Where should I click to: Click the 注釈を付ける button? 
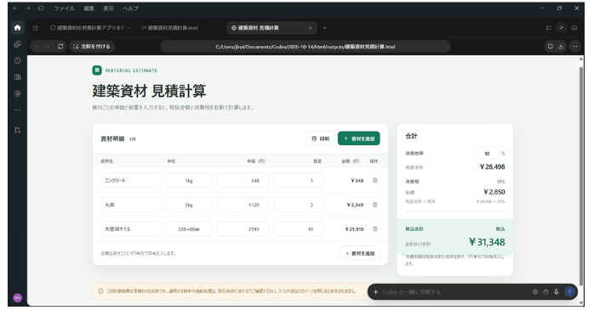click(92, 47)
